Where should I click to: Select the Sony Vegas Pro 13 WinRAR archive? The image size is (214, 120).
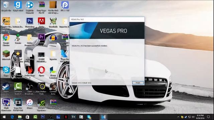[41, 7]
